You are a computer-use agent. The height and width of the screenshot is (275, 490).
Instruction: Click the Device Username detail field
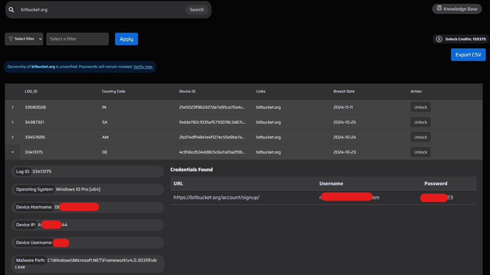88,243
